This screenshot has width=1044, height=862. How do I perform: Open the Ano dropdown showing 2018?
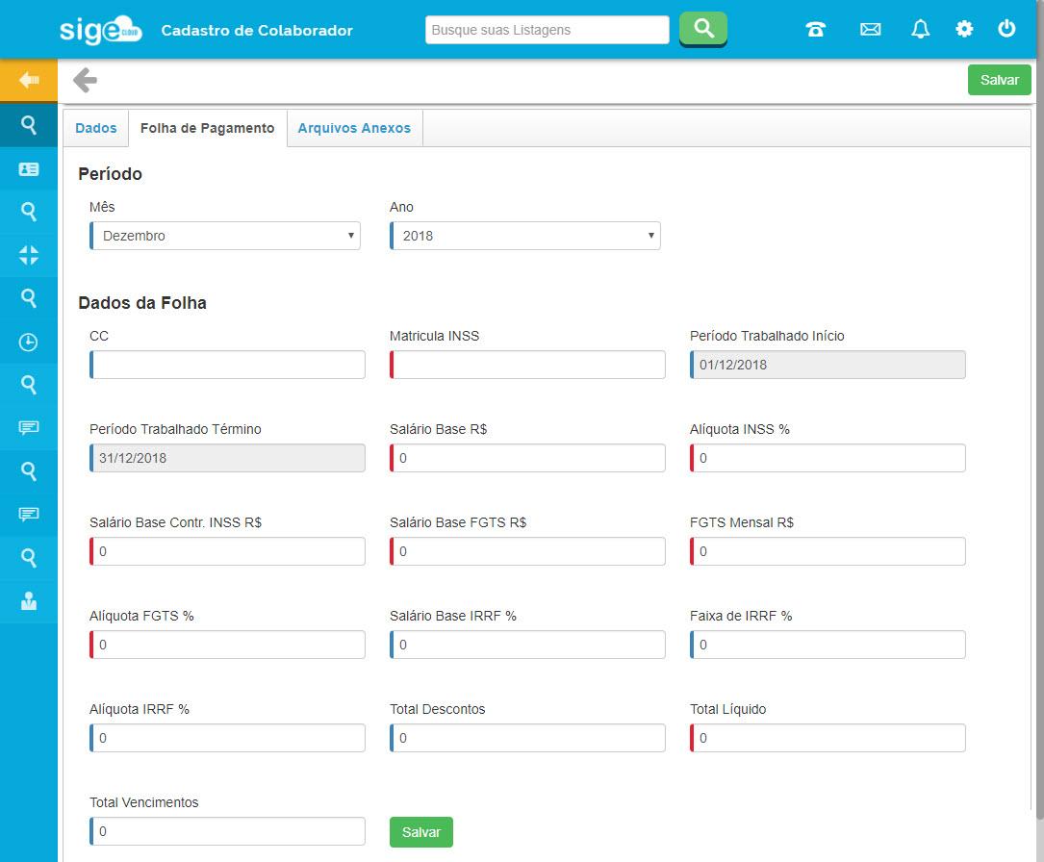pos(525,236)
